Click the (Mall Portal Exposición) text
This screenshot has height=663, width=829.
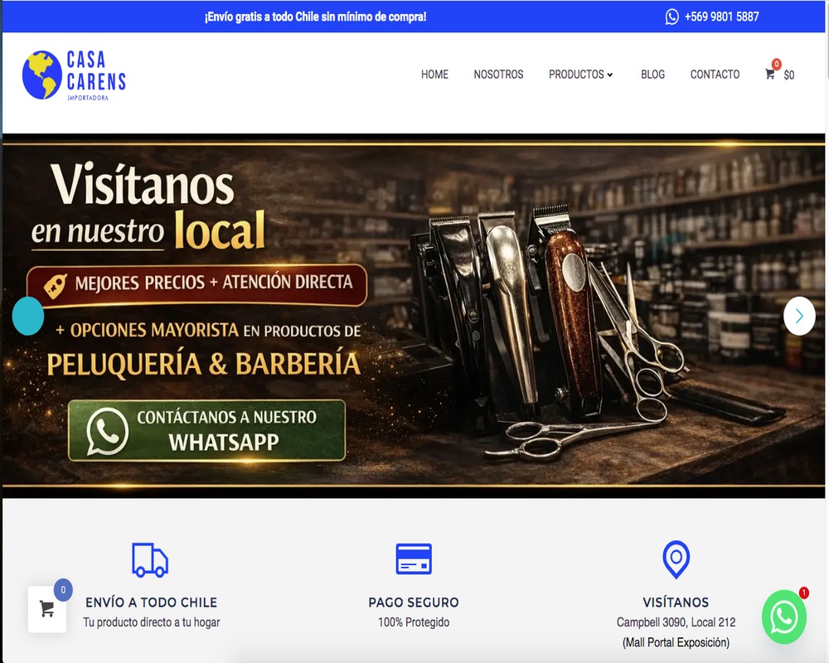coord(676,642)
